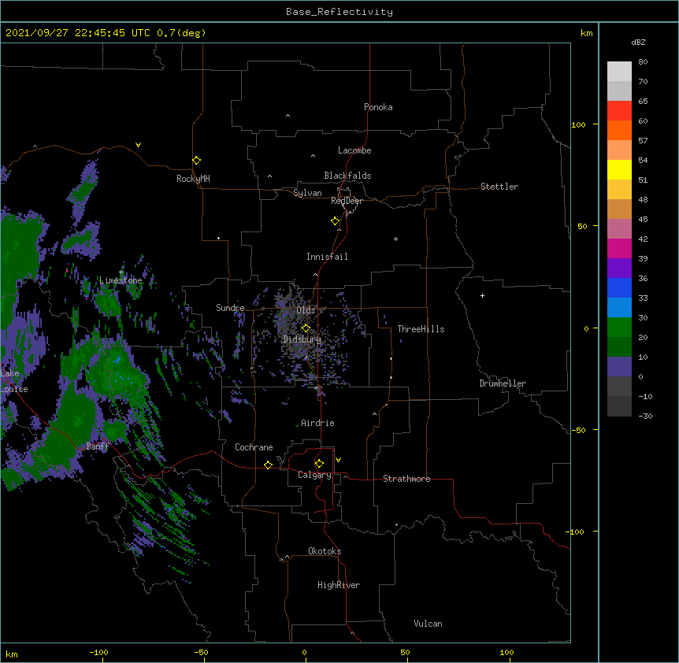
Task: Click the green echo region over Banff
Action: (x=73, y=426)
